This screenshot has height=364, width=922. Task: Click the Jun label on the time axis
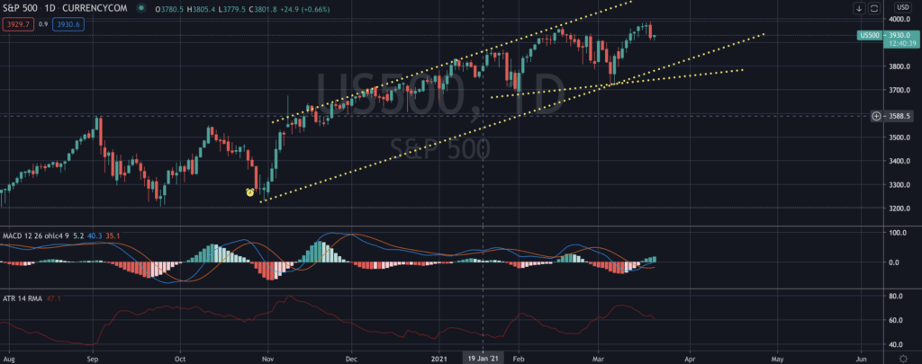(x=862, y=358)
